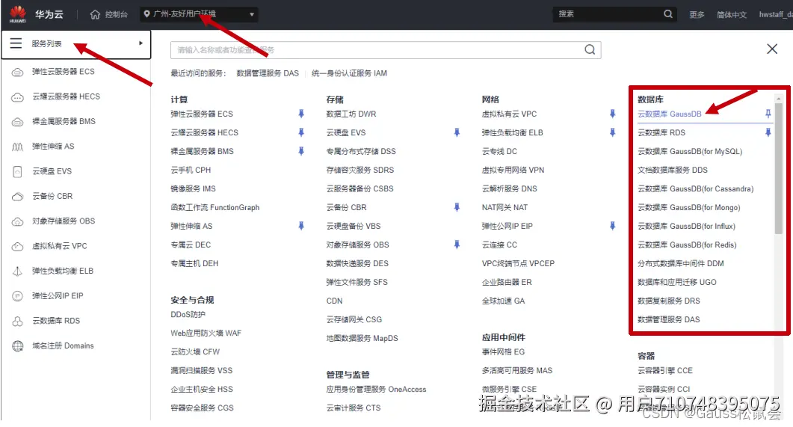Screen dimensions: 793x427
Task: Select 弹性公网IP EIP in left sidebar
Action: (58, 296)
